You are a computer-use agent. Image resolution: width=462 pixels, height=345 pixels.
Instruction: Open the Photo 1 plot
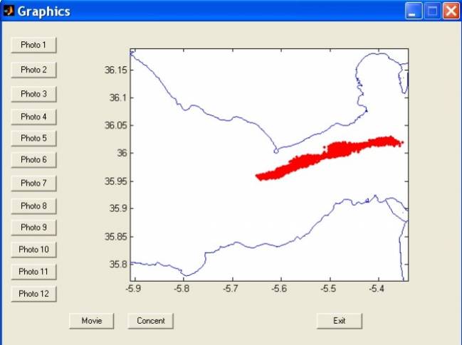pos(33,45)
